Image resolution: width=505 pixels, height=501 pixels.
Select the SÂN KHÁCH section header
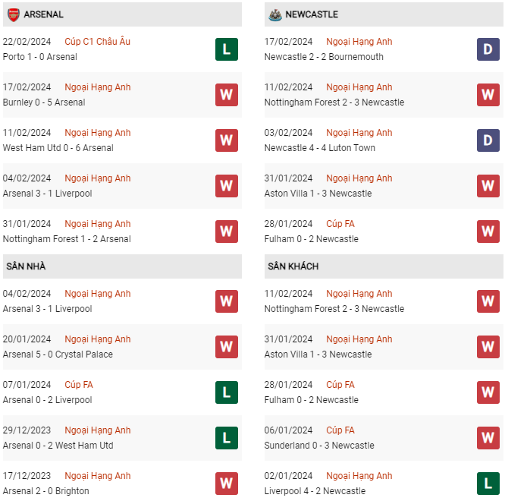coord(293,266)
